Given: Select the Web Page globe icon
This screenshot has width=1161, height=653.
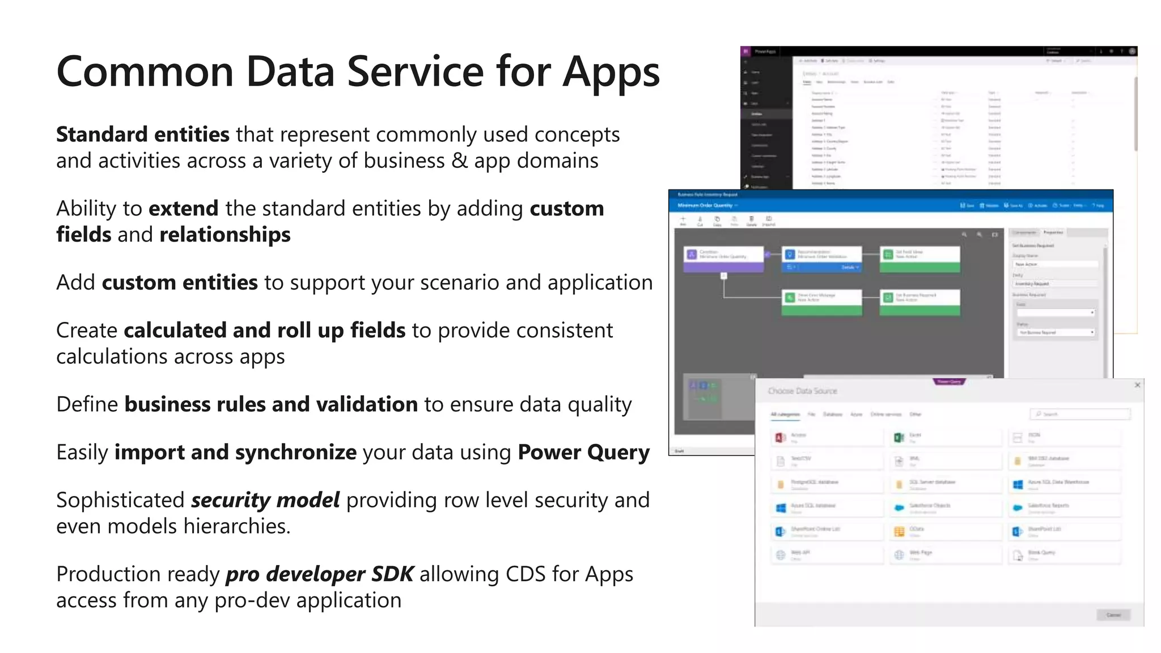Looking at the screenshot, I should click(899, 554).
